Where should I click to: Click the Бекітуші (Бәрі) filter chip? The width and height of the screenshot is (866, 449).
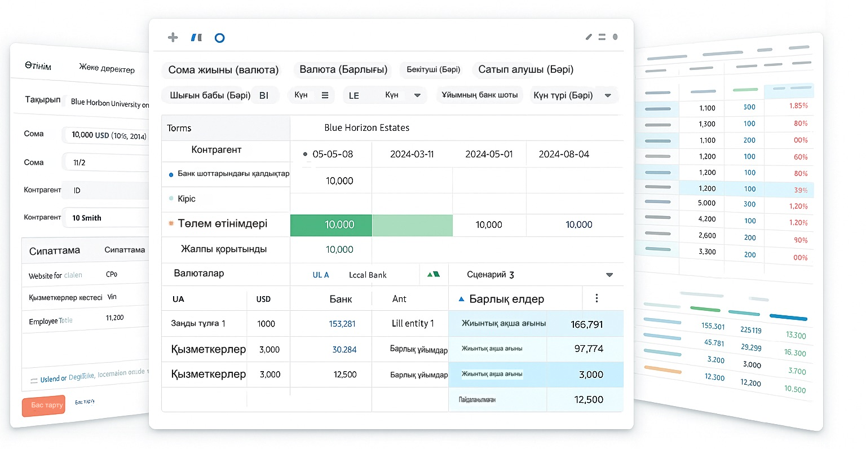click(x=434, y=69)
